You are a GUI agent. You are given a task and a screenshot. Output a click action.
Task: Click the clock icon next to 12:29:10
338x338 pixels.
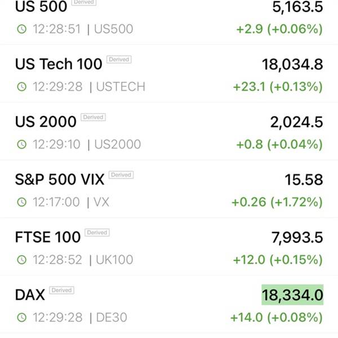(22, 144)
